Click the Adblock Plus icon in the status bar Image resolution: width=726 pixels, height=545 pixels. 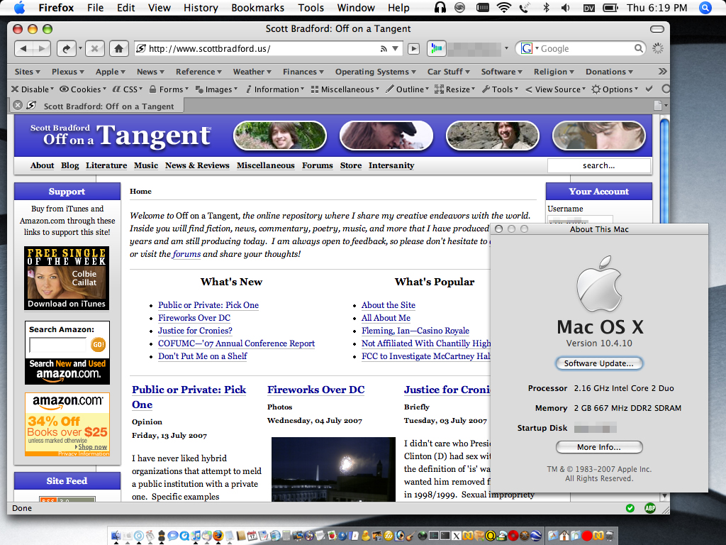[x=649, y=508]
